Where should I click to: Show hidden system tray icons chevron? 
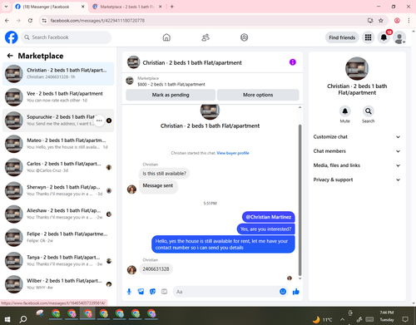[x=342, y=319]
